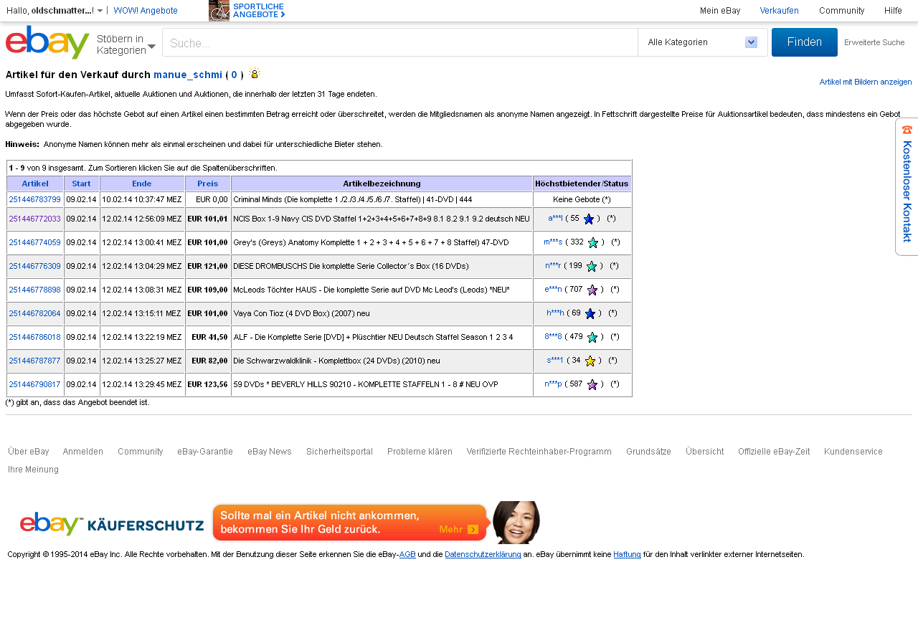This screenshot has height=628, width=918.
Task: Click eBay News footer link
Action: 270,452
